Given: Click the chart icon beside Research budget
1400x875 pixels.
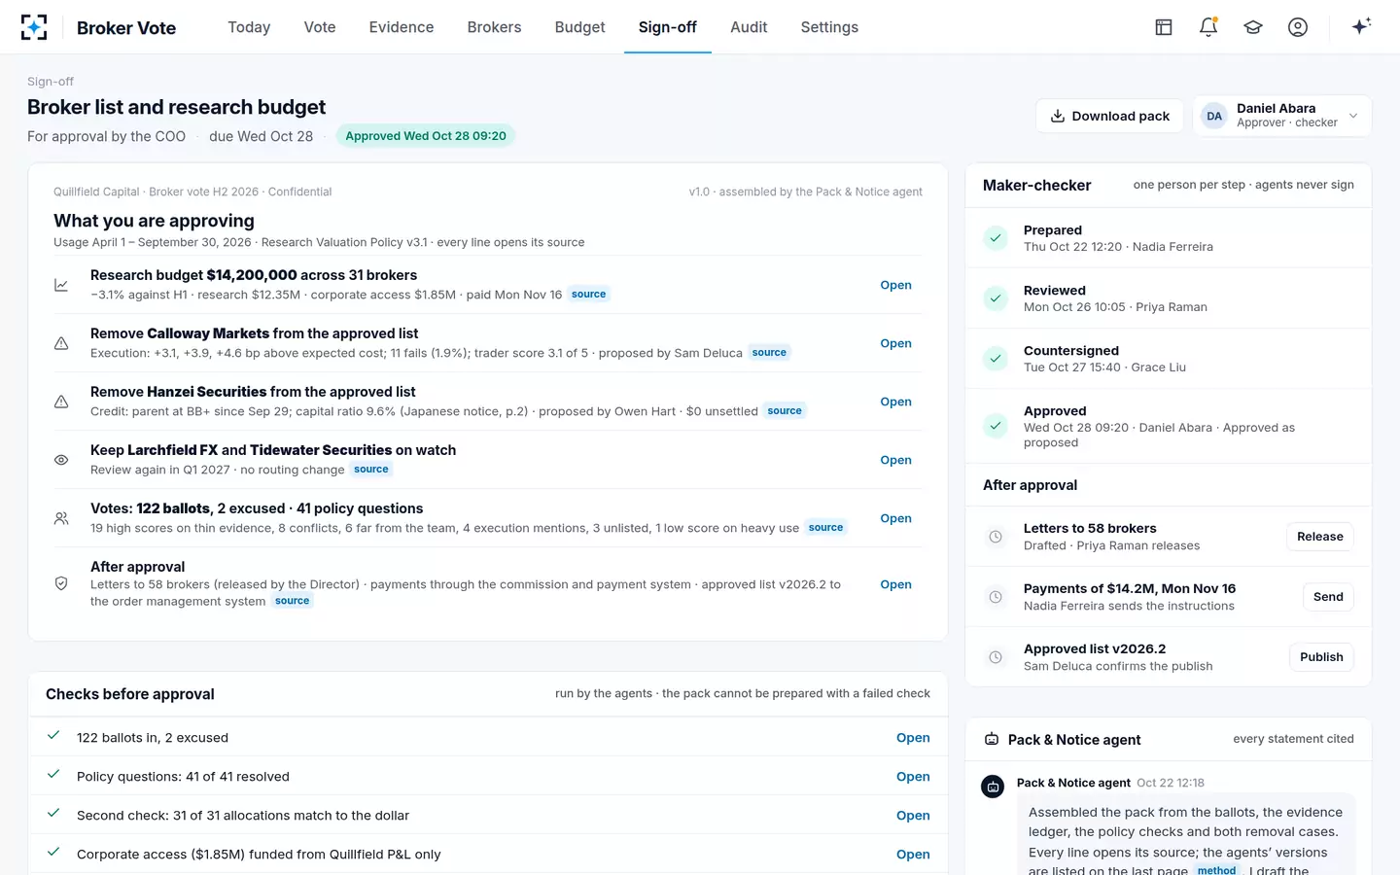Looking at the screenshot, I should tap(61, 285).
